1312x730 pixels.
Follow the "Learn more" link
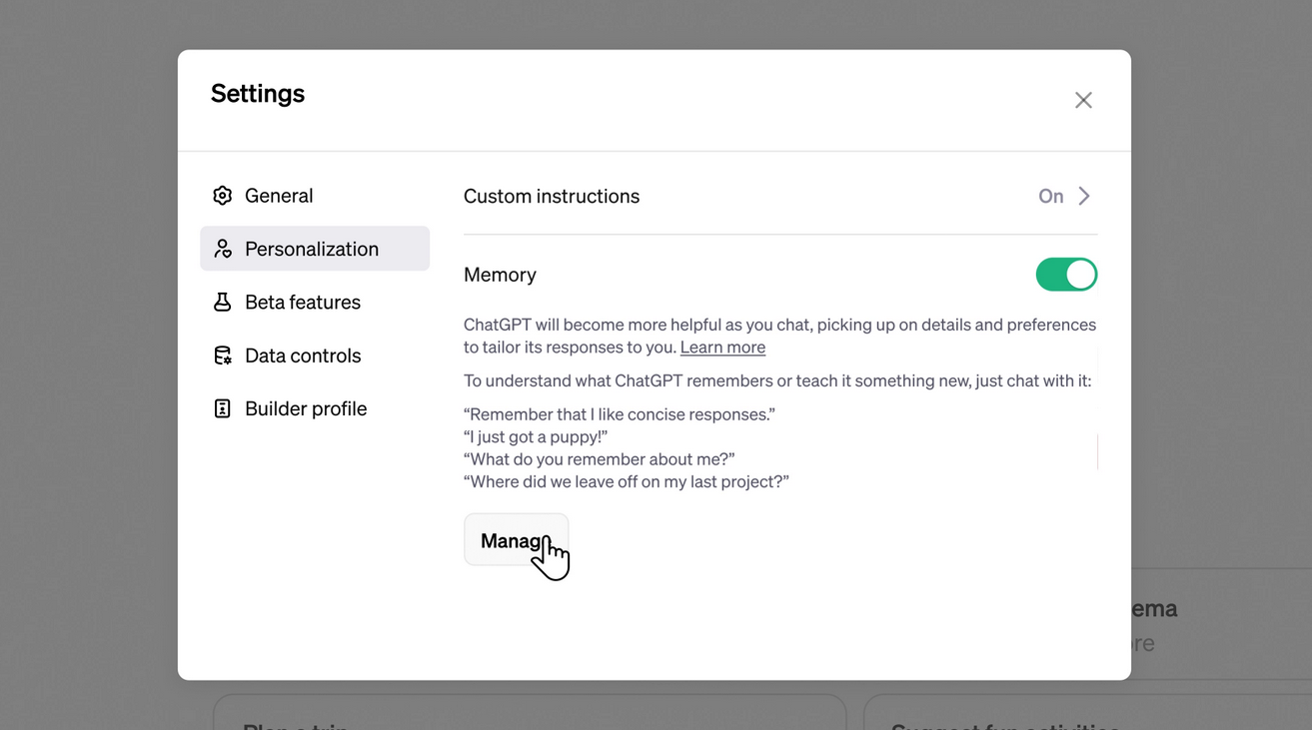(722, 348)
